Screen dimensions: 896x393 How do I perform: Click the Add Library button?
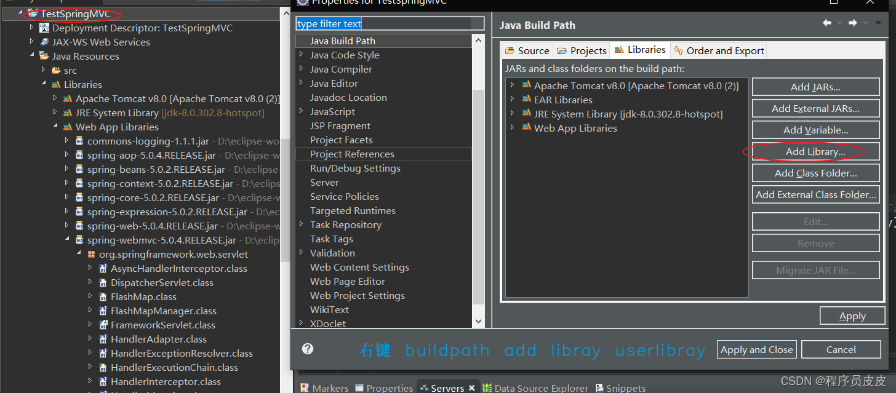pos(815,151)
